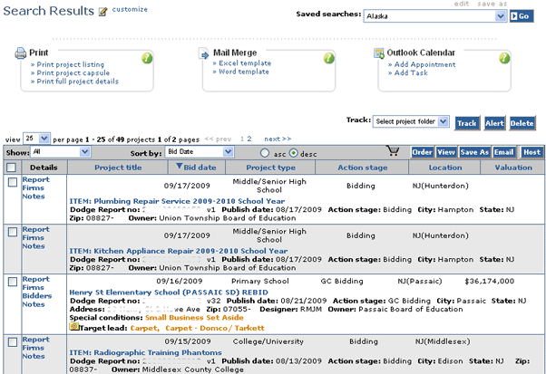This screenshot has height=374, width=546.
Task: Open Plumbing Repair Service project title
Action: pyautogui.click(x=177, y=201)
